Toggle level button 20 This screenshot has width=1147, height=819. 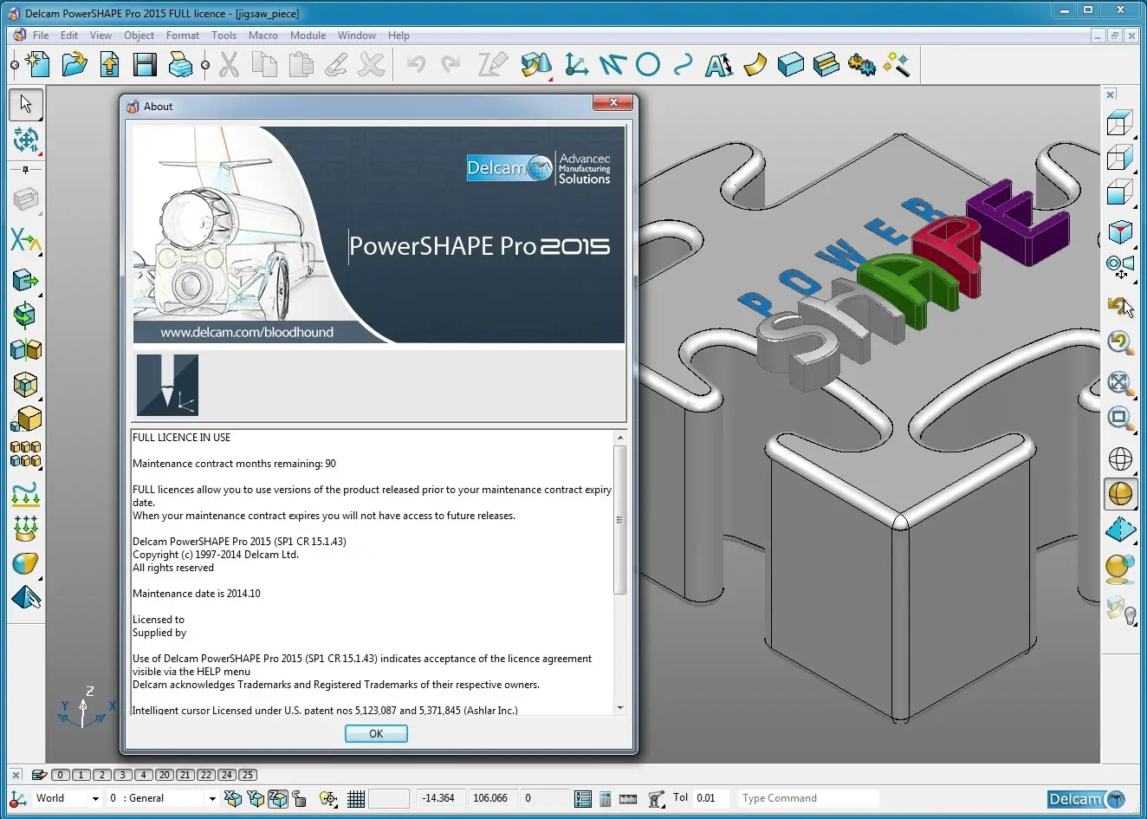pos(165,775)
